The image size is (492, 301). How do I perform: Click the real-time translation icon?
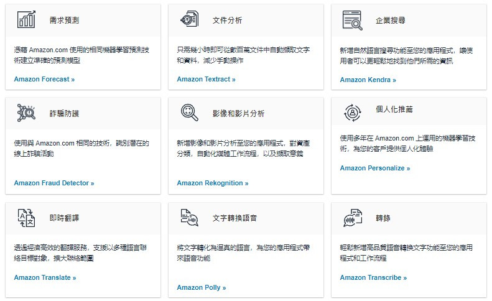point(26,218)
